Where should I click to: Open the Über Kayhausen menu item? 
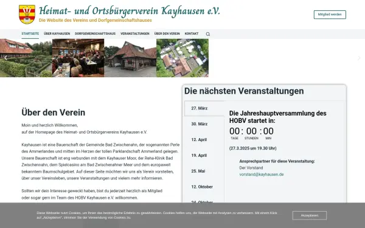tap(57, 33)
